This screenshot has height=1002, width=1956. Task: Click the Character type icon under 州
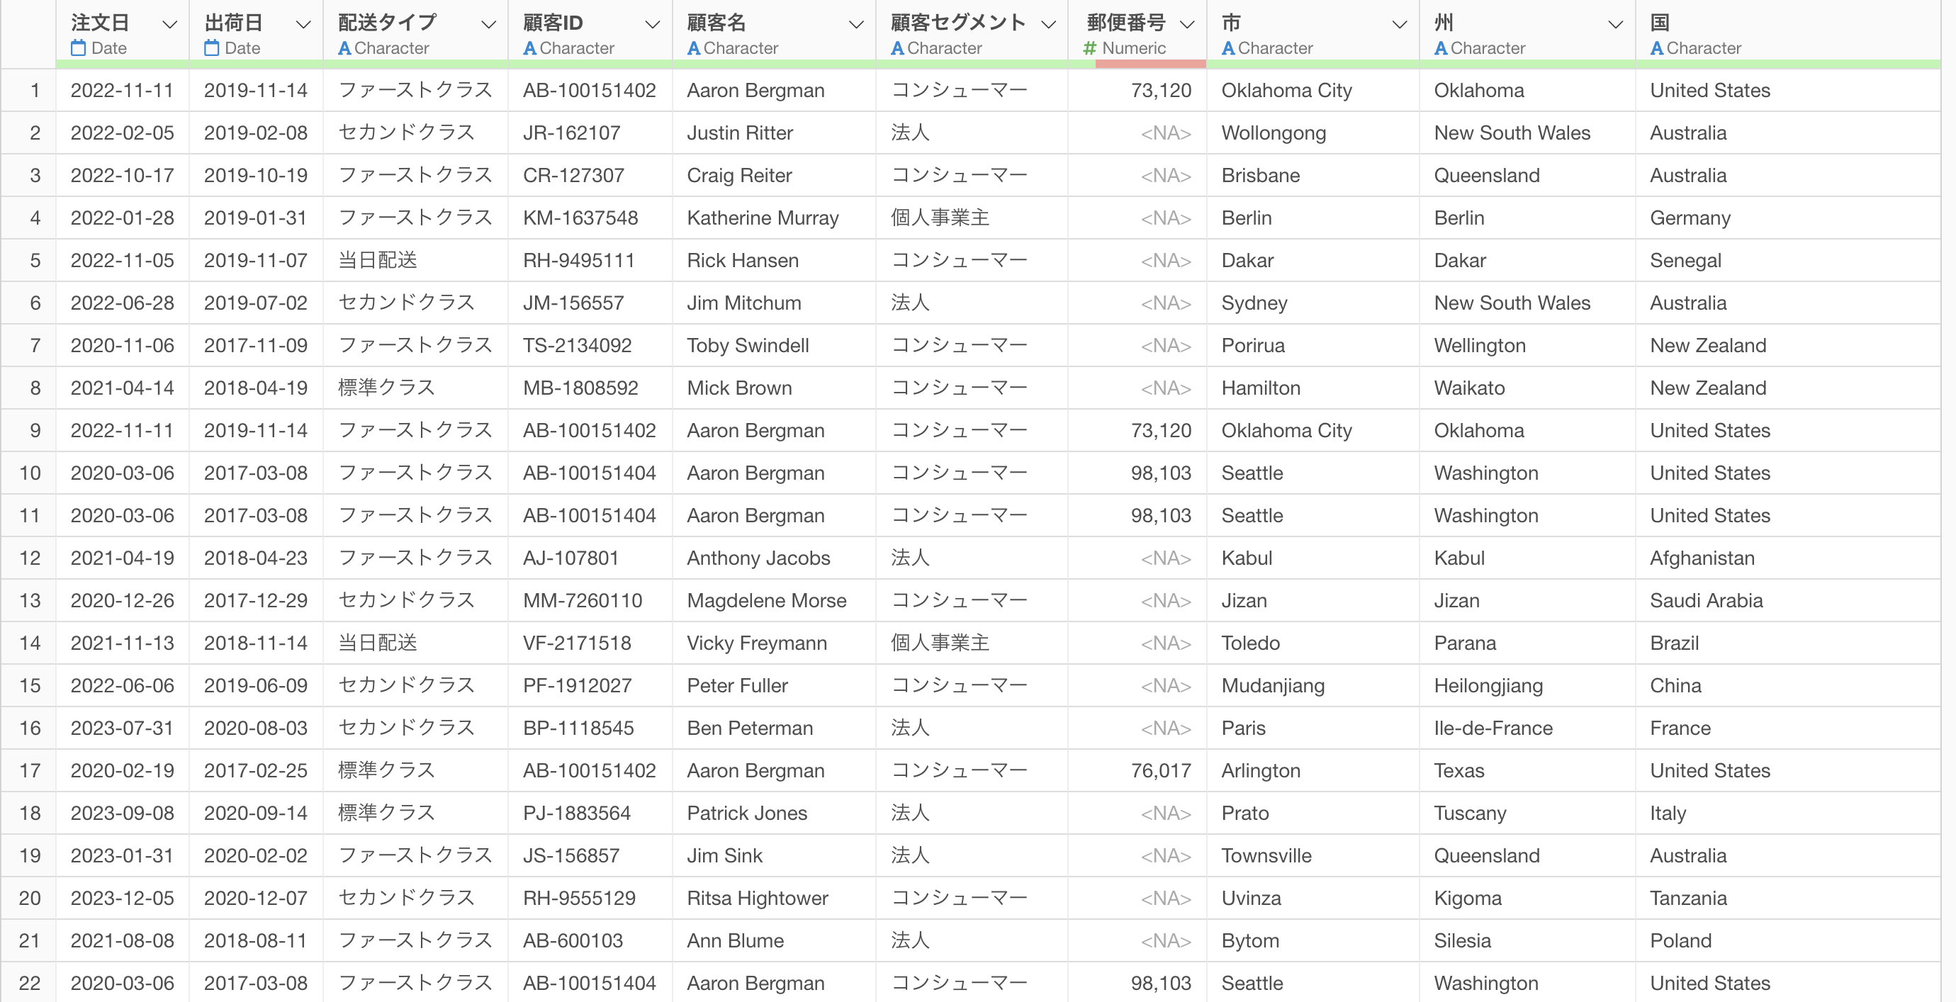coord(1440,49)
